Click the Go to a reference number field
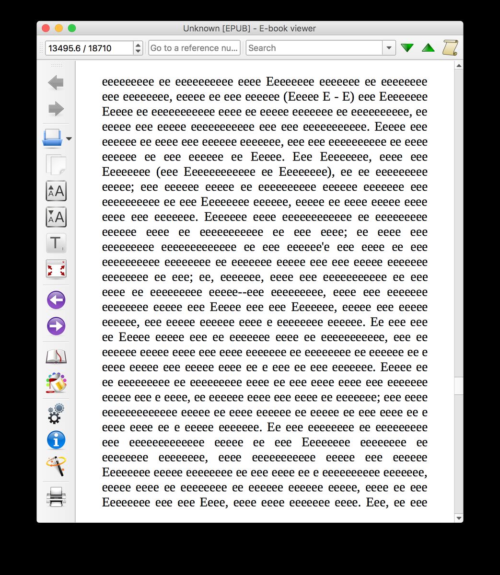 click(194, 48)
